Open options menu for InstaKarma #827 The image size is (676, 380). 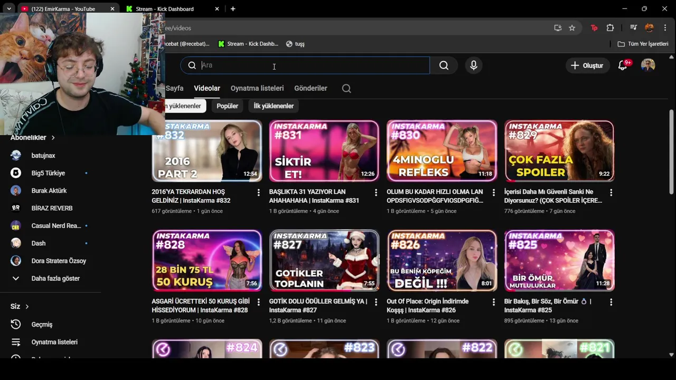(376, 302)
